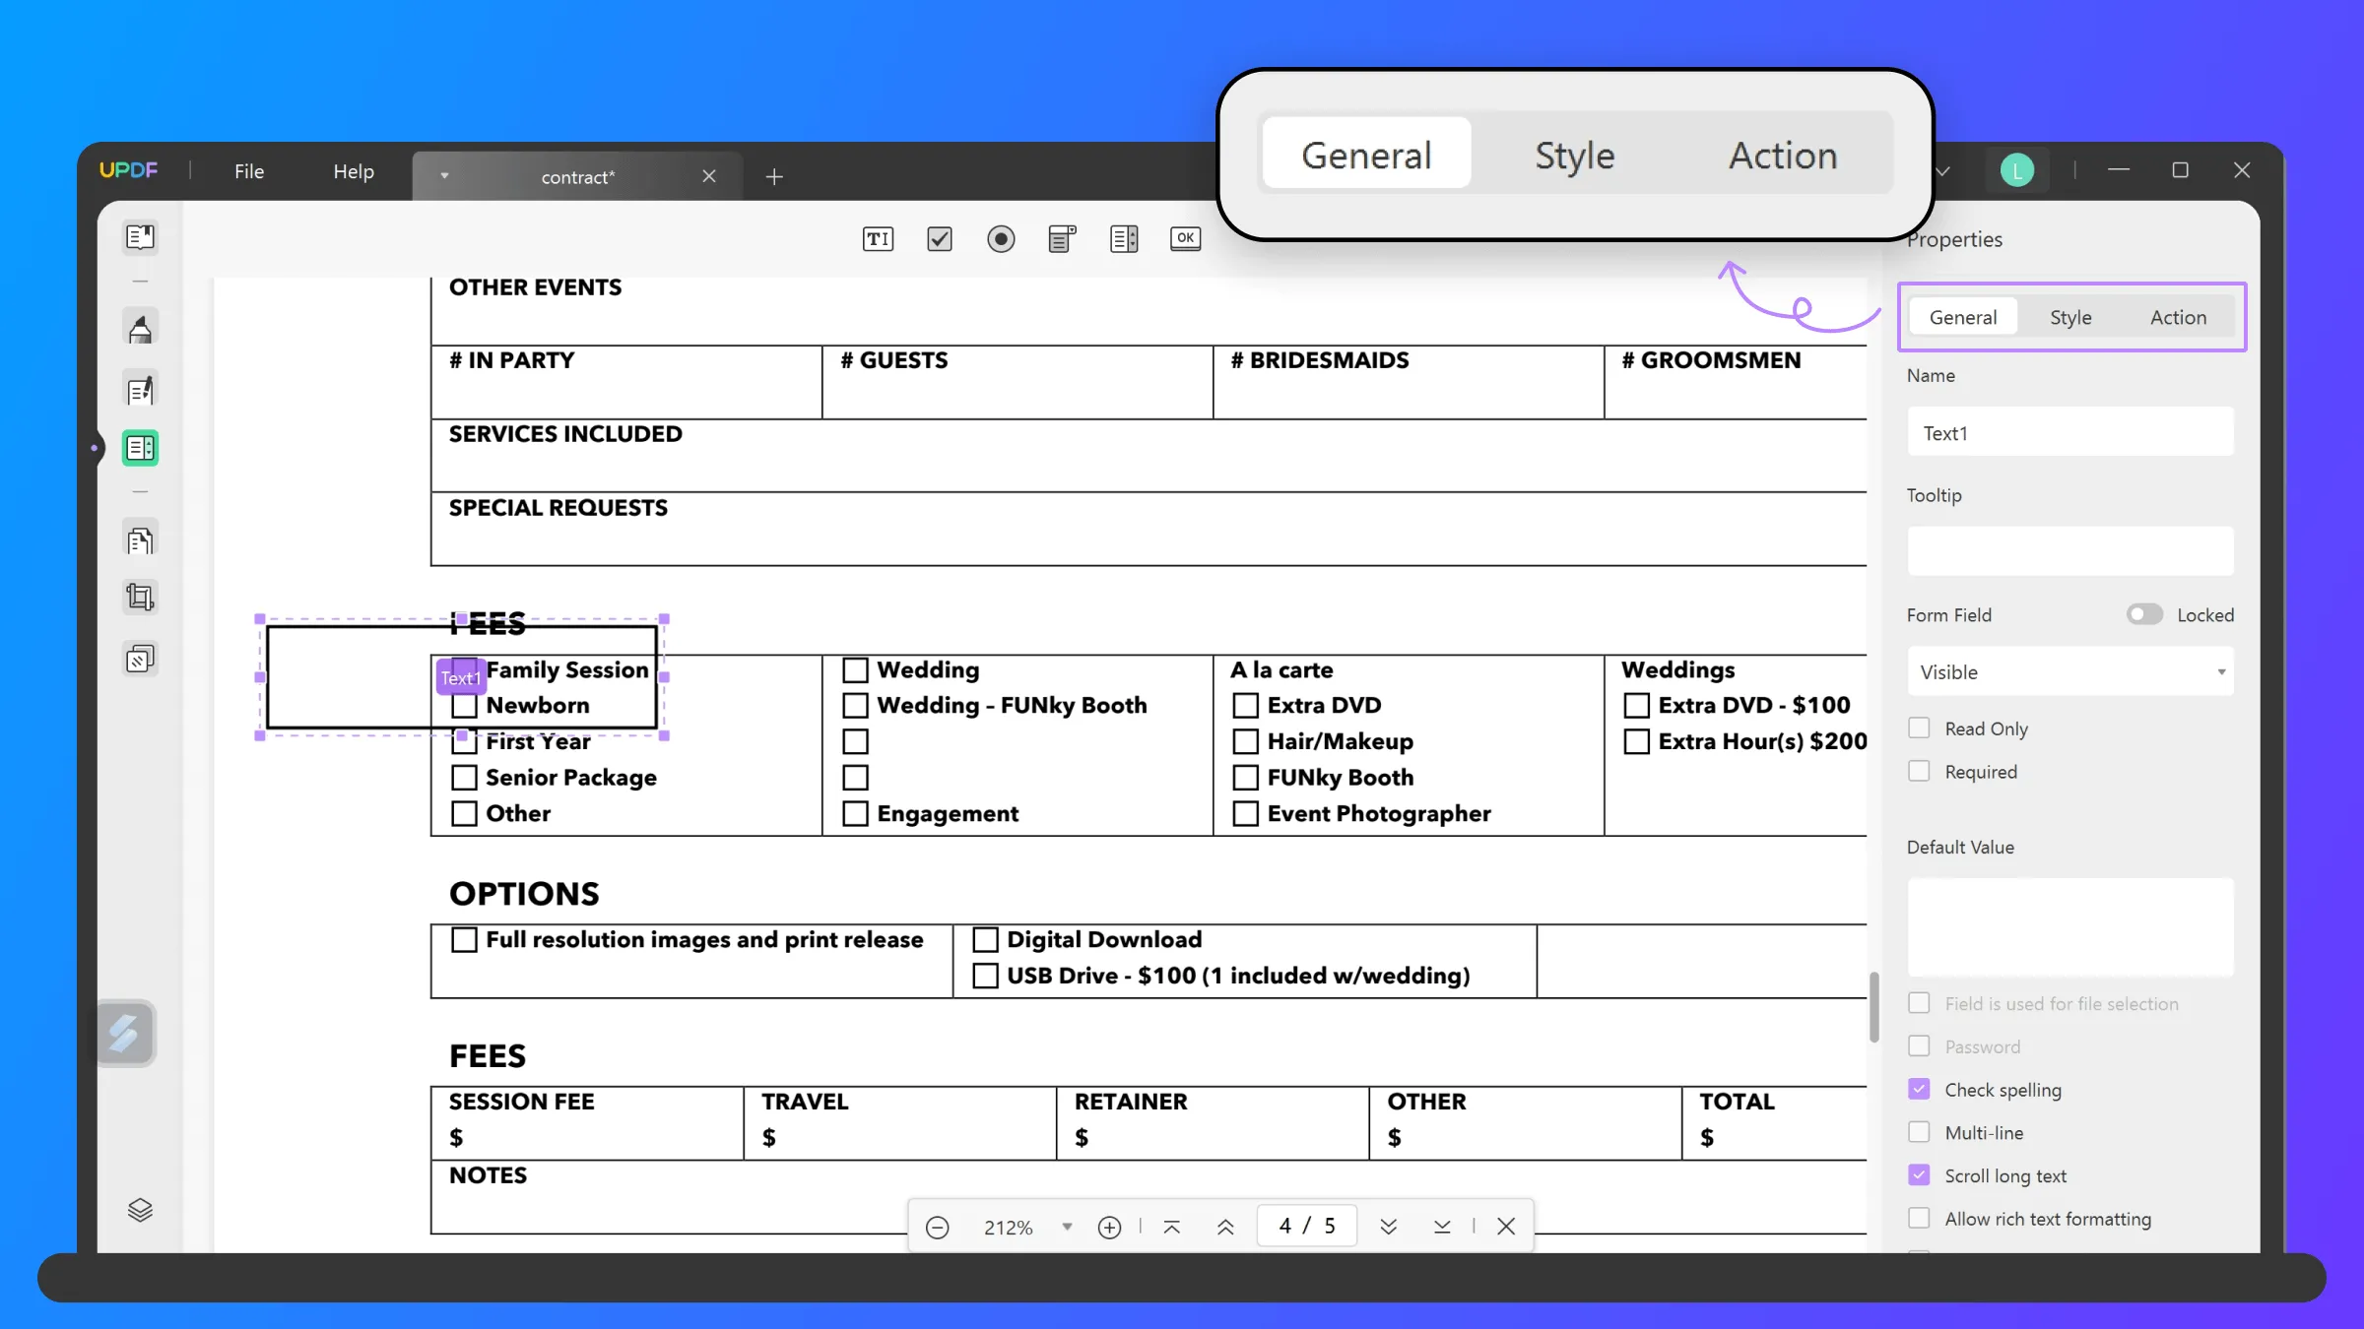The image size is (2364, 1329).
Task: Enable the Multi-line checkbox
Action: (x=1921, y=1133)
